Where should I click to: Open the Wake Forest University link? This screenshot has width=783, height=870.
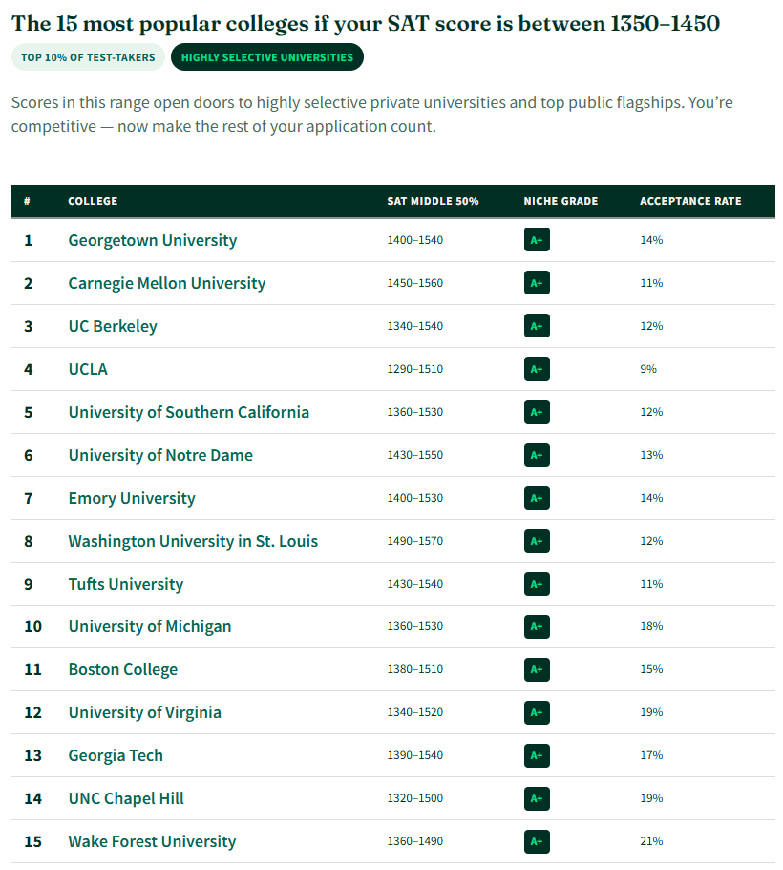(152, 841)
